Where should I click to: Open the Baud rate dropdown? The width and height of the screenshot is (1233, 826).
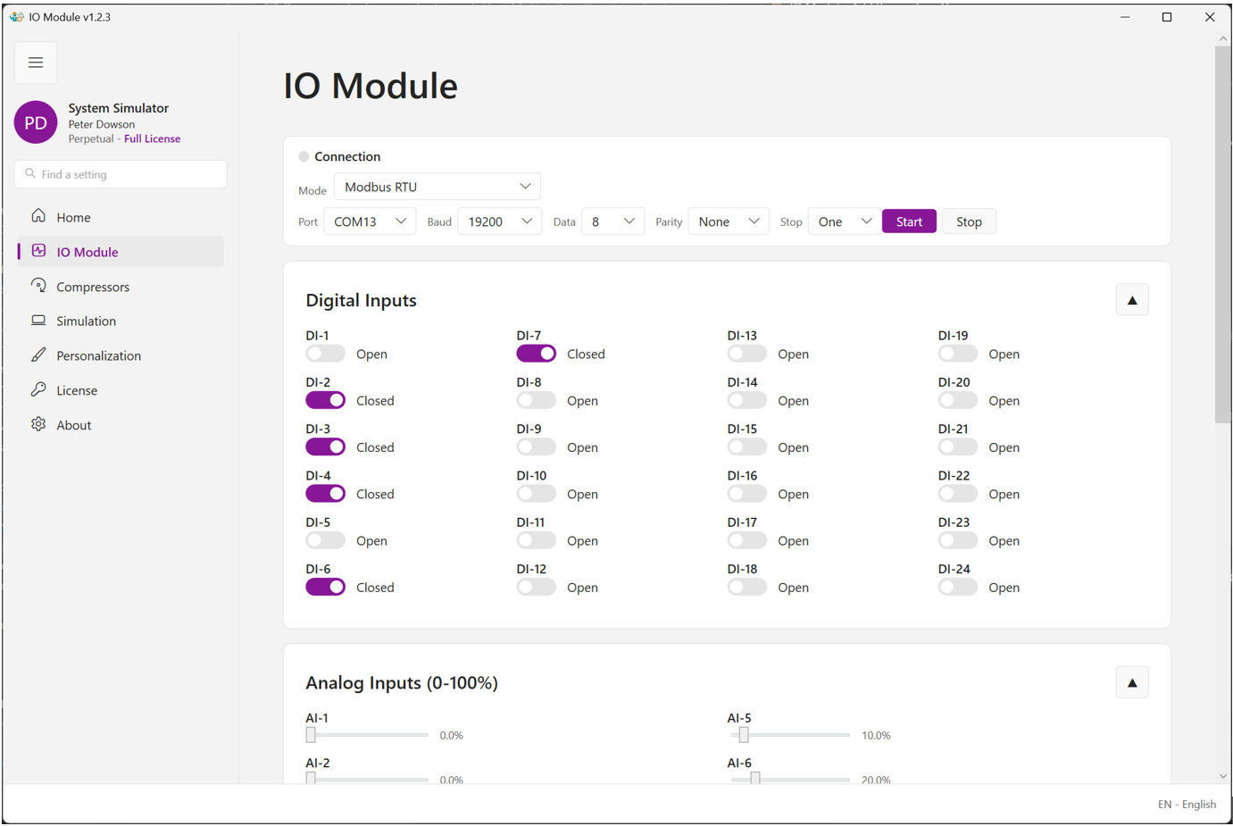tap(499, 221)
